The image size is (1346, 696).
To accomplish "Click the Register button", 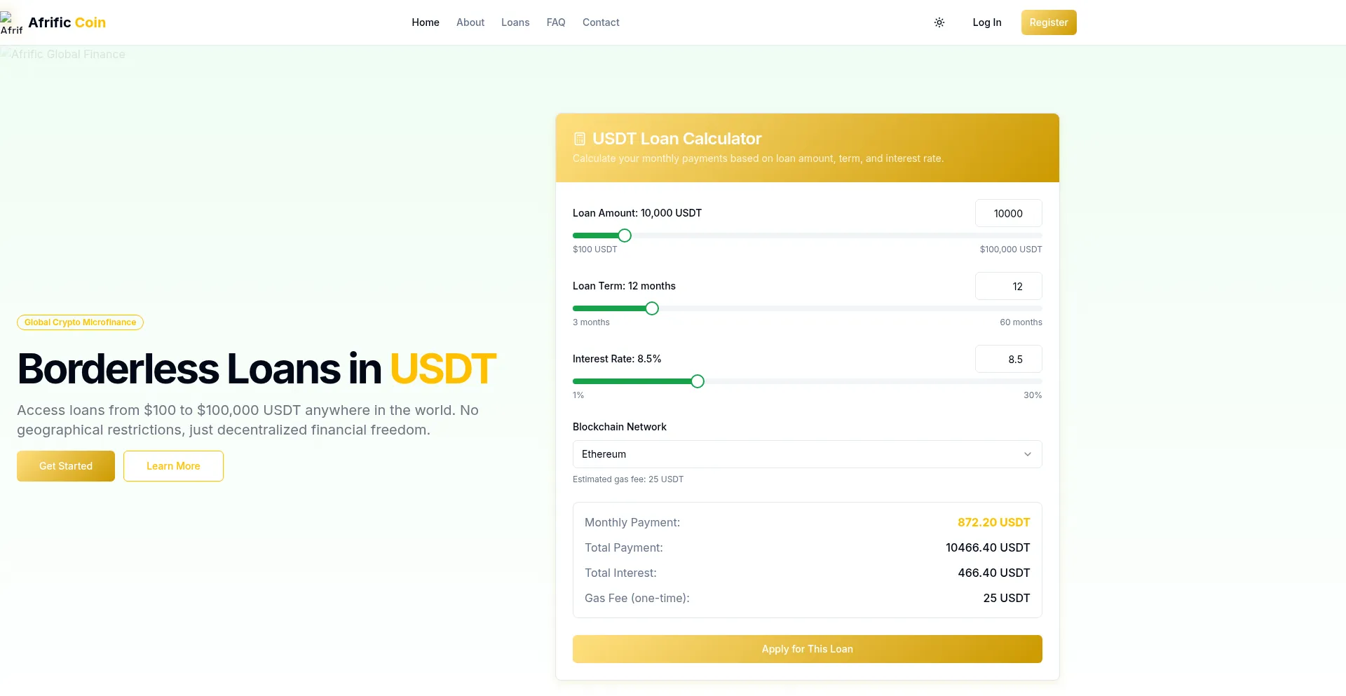I will coord(1049,22).
